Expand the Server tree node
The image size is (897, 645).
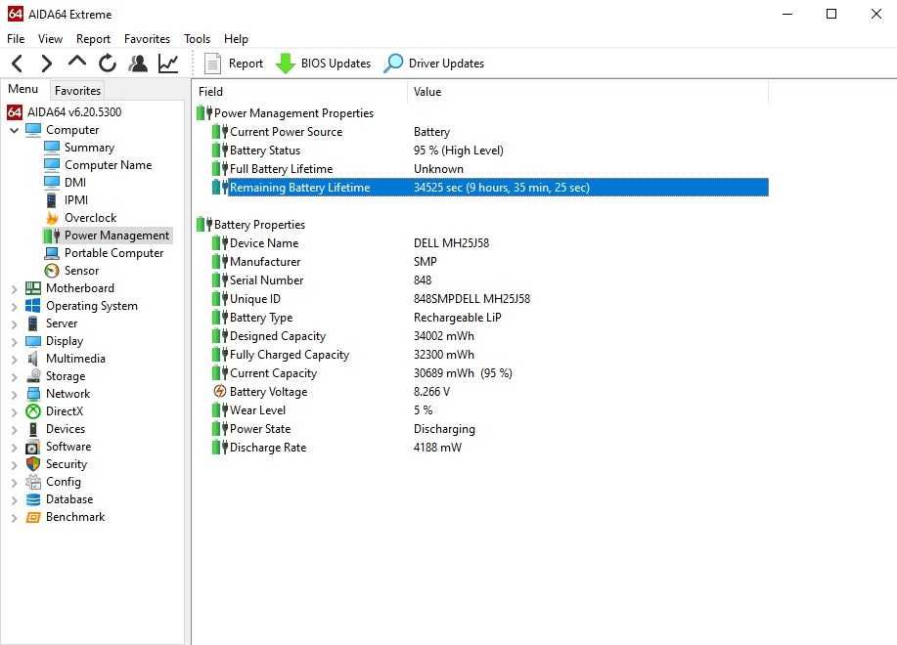(15, 324)
